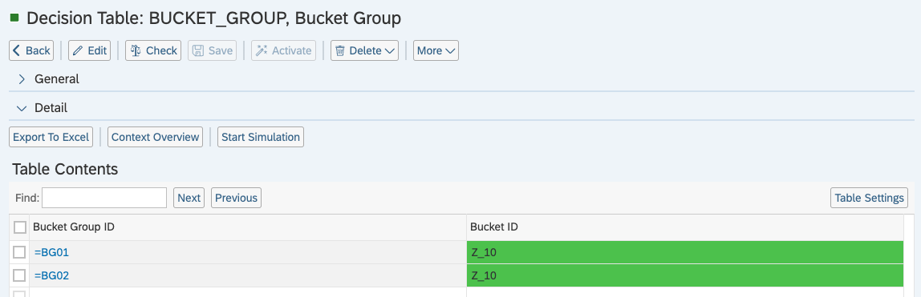This screenshot has width=921, height=297.
Task: Open the =BG01 bucket group link
Action: [51, 252]
